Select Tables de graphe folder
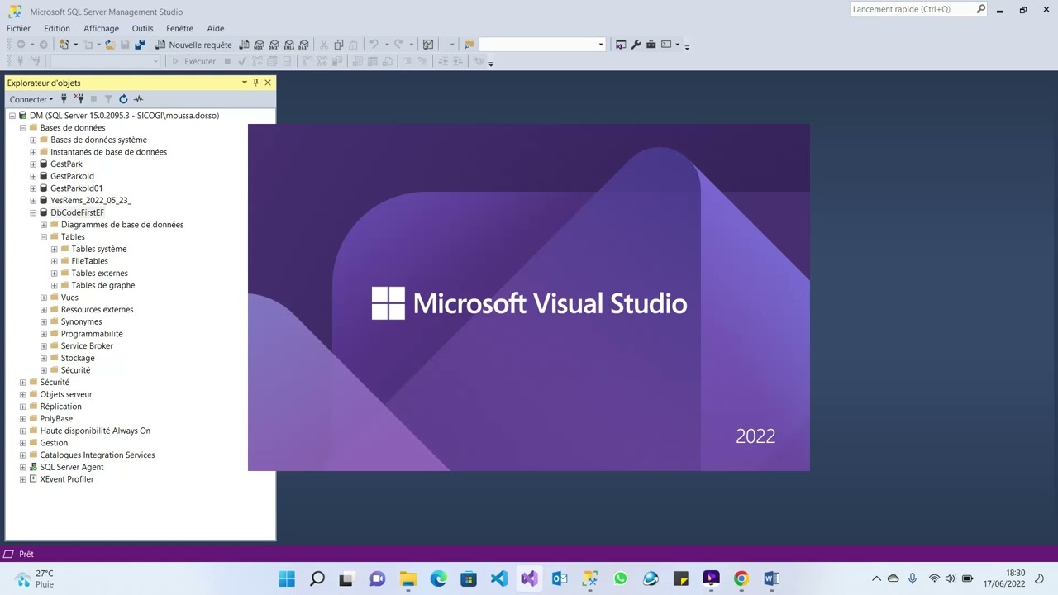The image size is (1058, 595). click(102, 285)
